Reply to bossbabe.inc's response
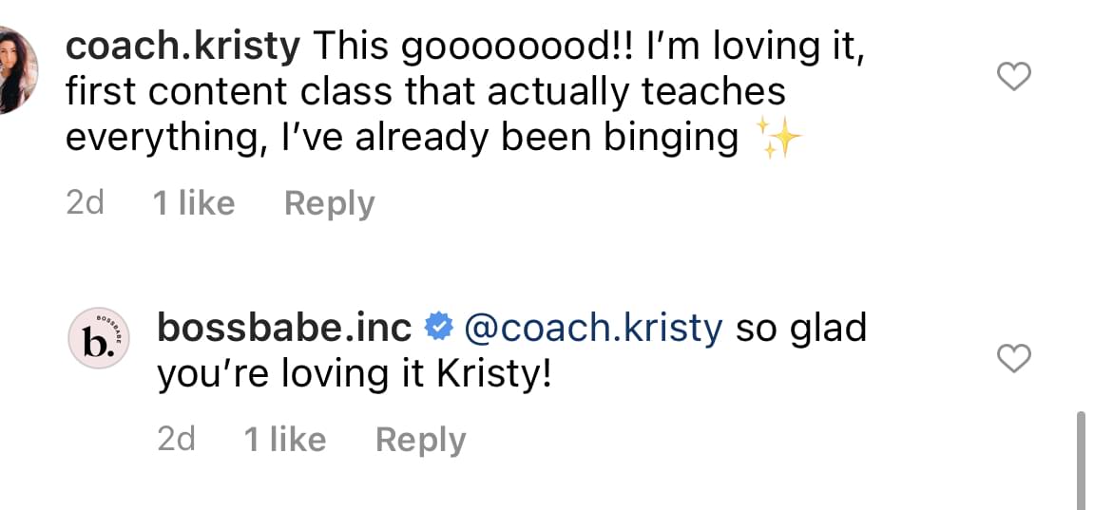This screenshot has width=1094, height=510. coord(420,440)
